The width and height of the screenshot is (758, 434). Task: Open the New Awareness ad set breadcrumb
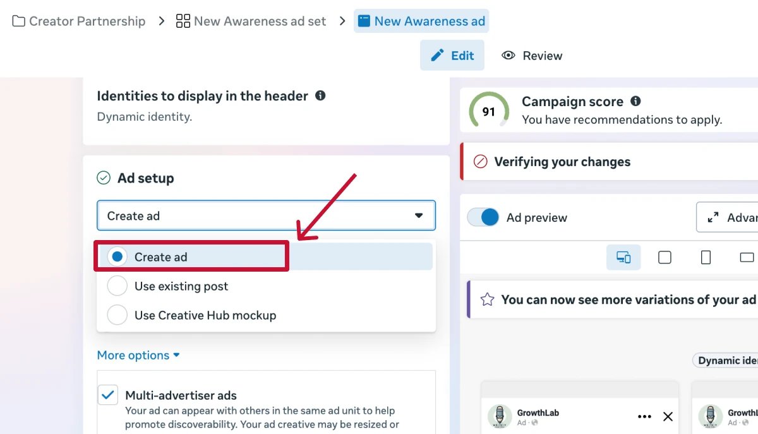pyautogui.click(x=251, y=21)
